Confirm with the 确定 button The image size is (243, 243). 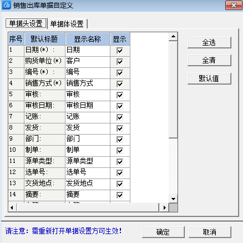coord(163,232)
